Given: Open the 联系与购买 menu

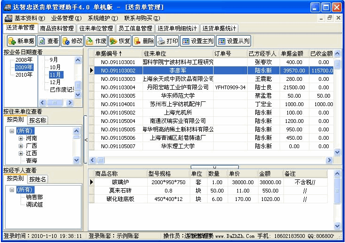Looking at the screenshot, I should click(x=142, y=18).
